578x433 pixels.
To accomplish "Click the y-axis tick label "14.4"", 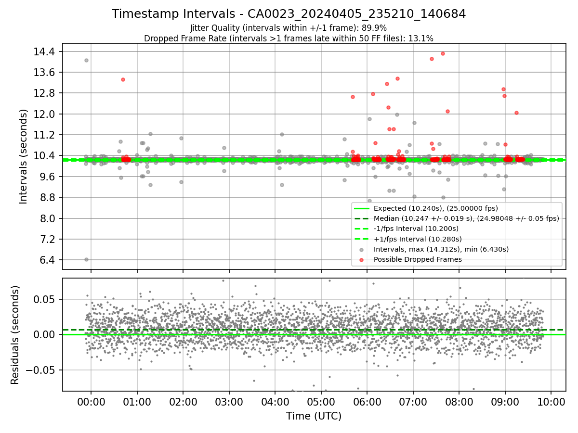I will [x=44, y=51].
